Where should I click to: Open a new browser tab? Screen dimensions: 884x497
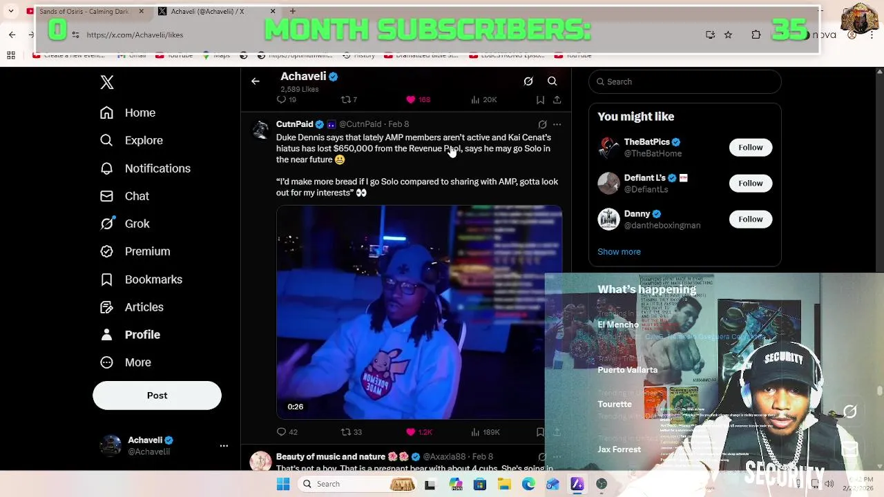tap(293, 11)
